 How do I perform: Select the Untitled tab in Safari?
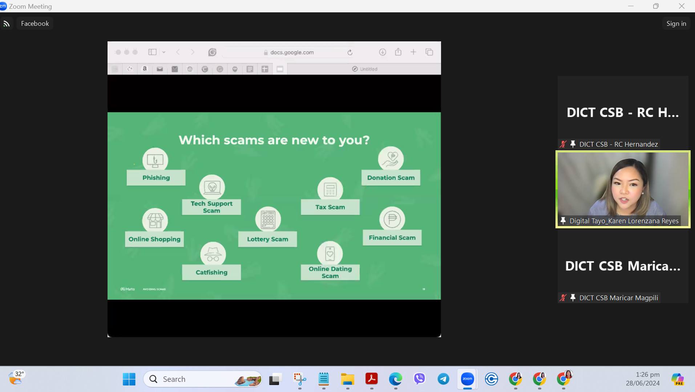pos(364,69)
